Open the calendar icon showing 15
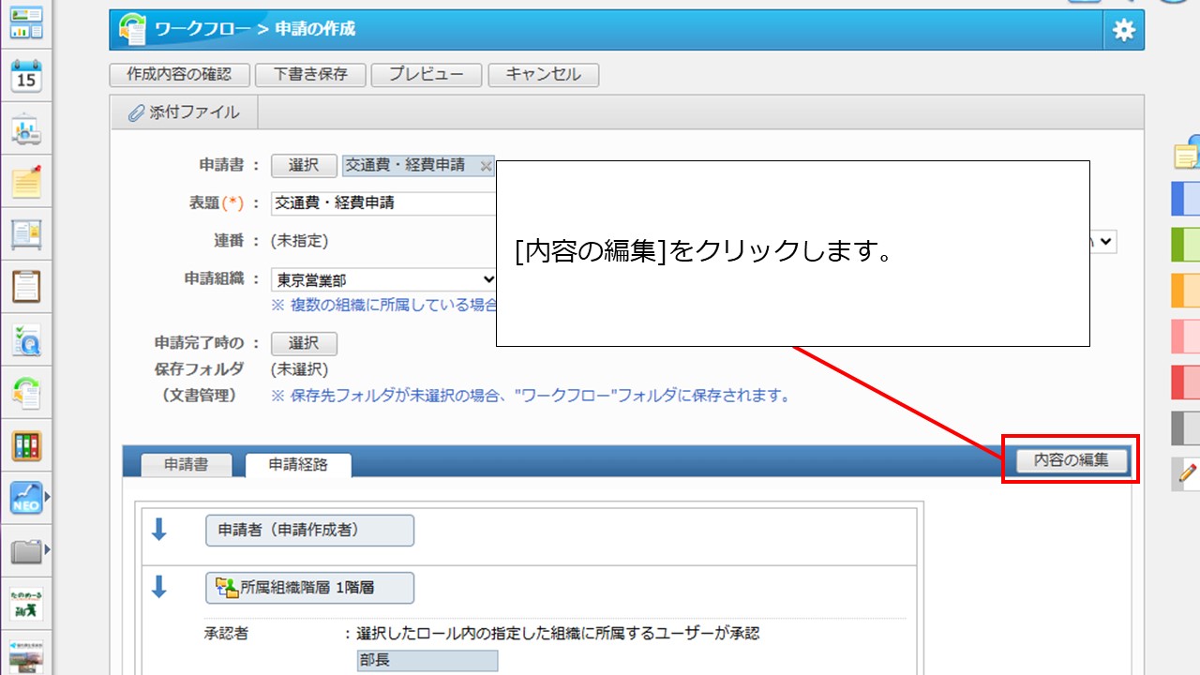This screenshot has width=1200, height=675. coord(26,77)
